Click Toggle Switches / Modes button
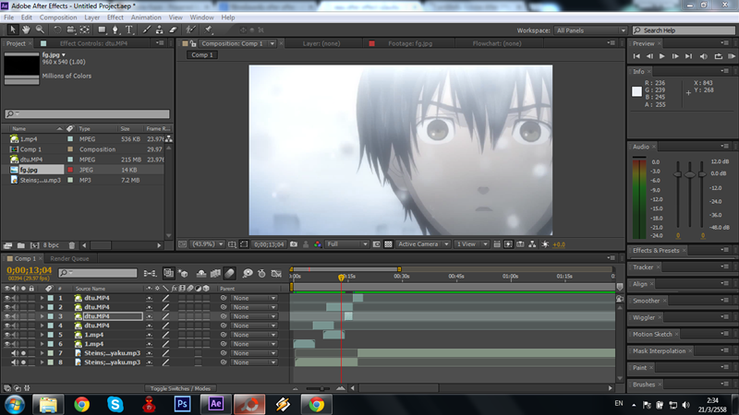This screenshot has height=415, width=739. click(x=180, y=388)
